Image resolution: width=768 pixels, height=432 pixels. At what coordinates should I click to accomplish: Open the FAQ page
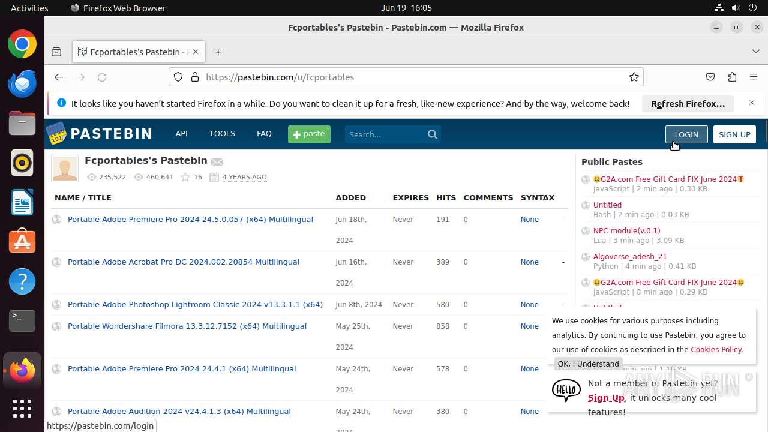tap(265, 134)
